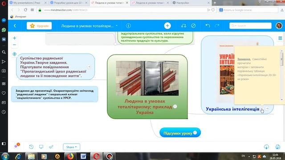Center the map with target icon

[15, 54]
